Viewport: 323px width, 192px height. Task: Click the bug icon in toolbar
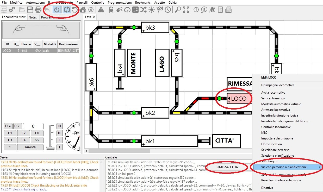(x=212, y=10)
